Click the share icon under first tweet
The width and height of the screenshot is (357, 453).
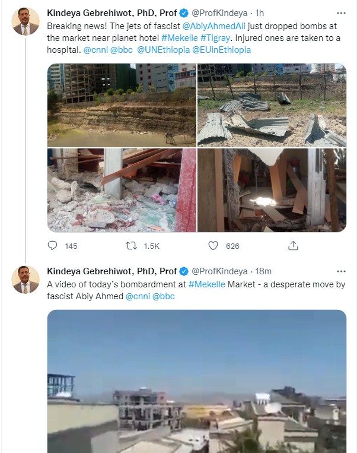coord(293,245)
